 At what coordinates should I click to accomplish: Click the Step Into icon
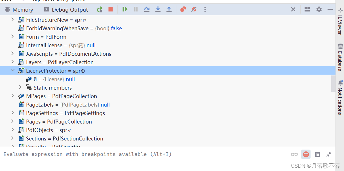point(158,9)
